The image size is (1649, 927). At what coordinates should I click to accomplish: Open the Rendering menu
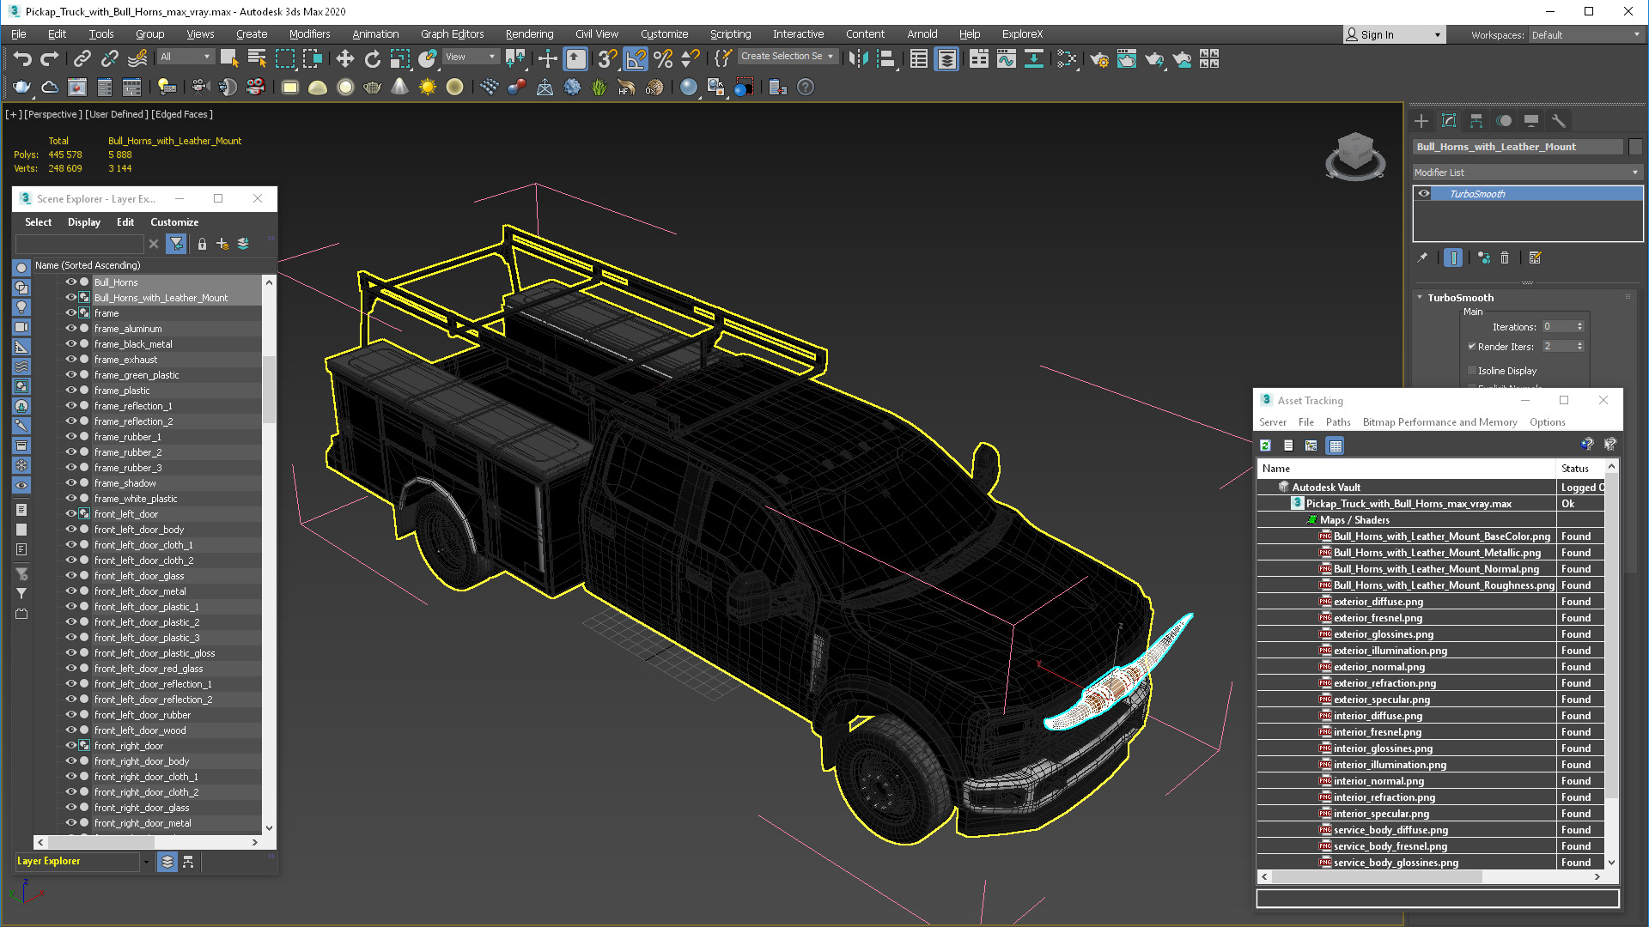[x=529, y=34]
